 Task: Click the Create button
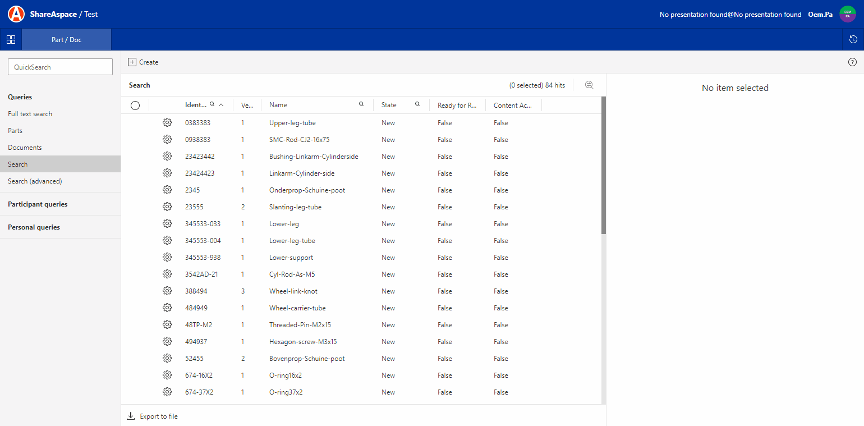pyautogui.click(x=143, y=62)
